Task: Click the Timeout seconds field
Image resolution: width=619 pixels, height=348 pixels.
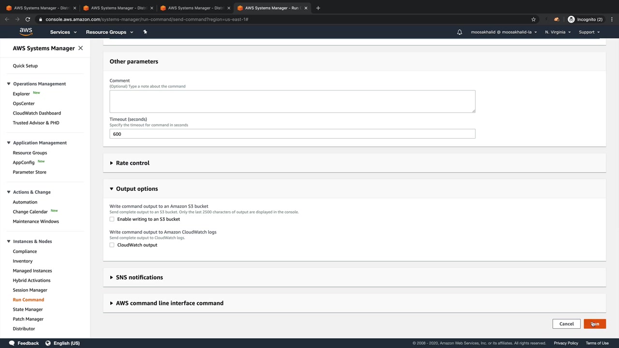Action: point(293,134)
